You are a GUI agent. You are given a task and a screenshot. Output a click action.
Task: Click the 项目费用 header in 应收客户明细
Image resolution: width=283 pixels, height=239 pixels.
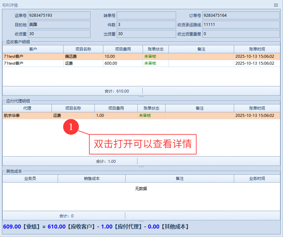tap(123, 49)
